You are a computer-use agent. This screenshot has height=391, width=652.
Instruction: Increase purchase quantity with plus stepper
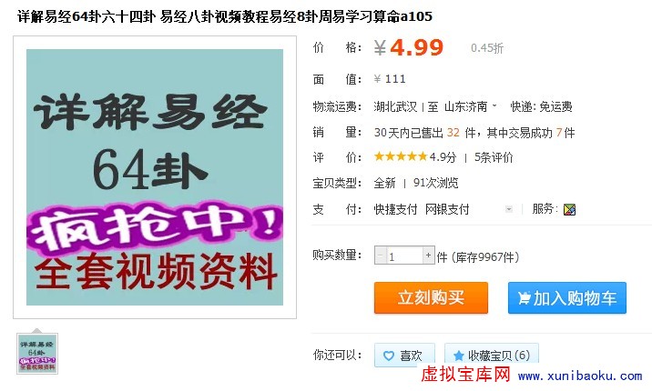click(x=428, y=256)
